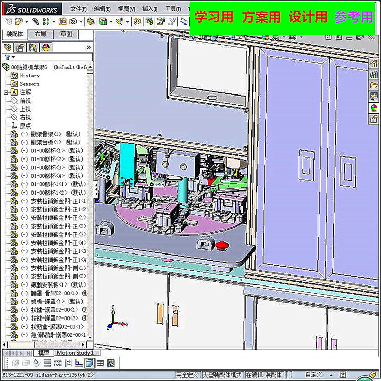Open the Design Library icon in task pane
Image resolution: width=381 pixels, height=381 pixels.
click(x=374, y=74)
